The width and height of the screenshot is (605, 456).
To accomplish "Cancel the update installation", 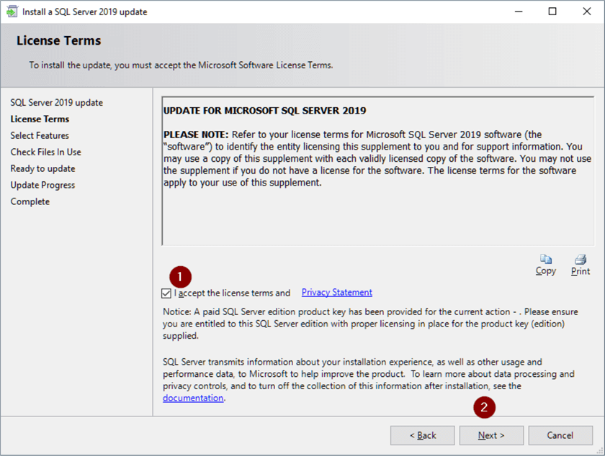I will pyautogui.click(x=560, y=435).
